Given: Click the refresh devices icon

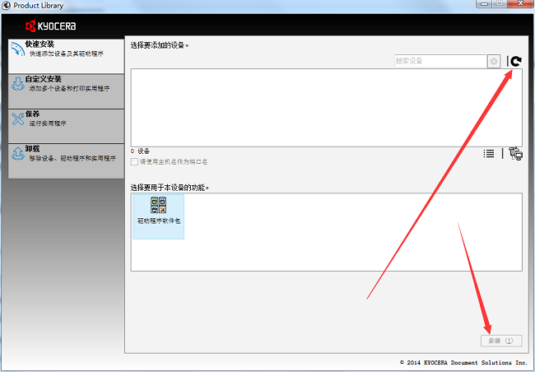Looking at the screenshot, I should pos(516,61).
